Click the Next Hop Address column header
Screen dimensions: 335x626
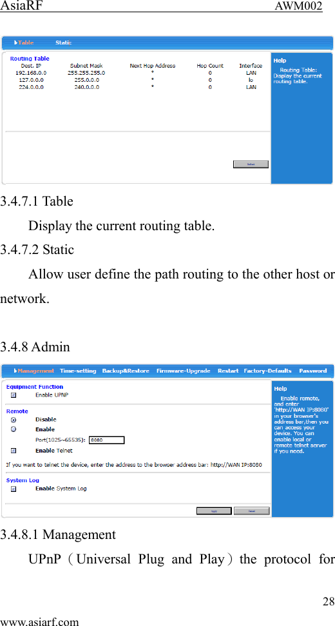152,66
